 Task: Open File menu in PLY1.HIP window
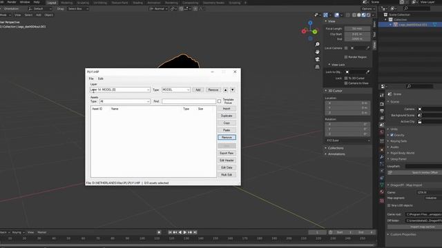pyautogui.click(x=91, y=79)
